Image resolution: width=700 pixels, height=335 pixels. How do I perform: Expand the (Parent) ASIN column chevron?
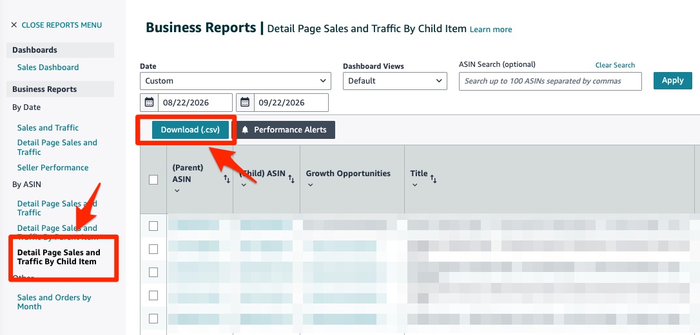click(x=177, y=191)
